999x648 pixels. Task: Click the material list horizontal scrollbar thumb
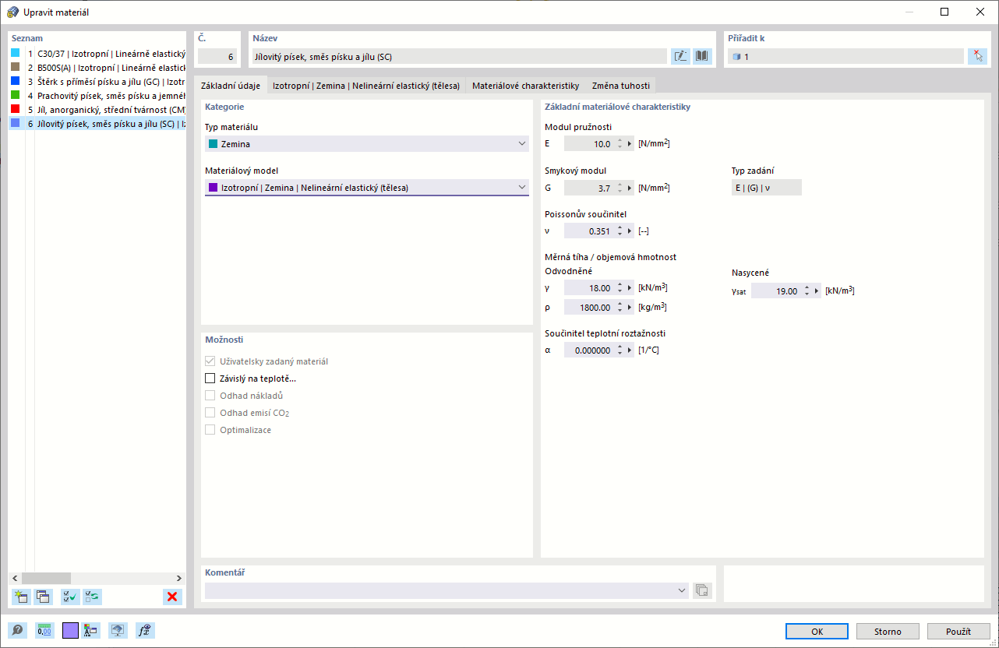pyautogui.click(x=46, y=578)
